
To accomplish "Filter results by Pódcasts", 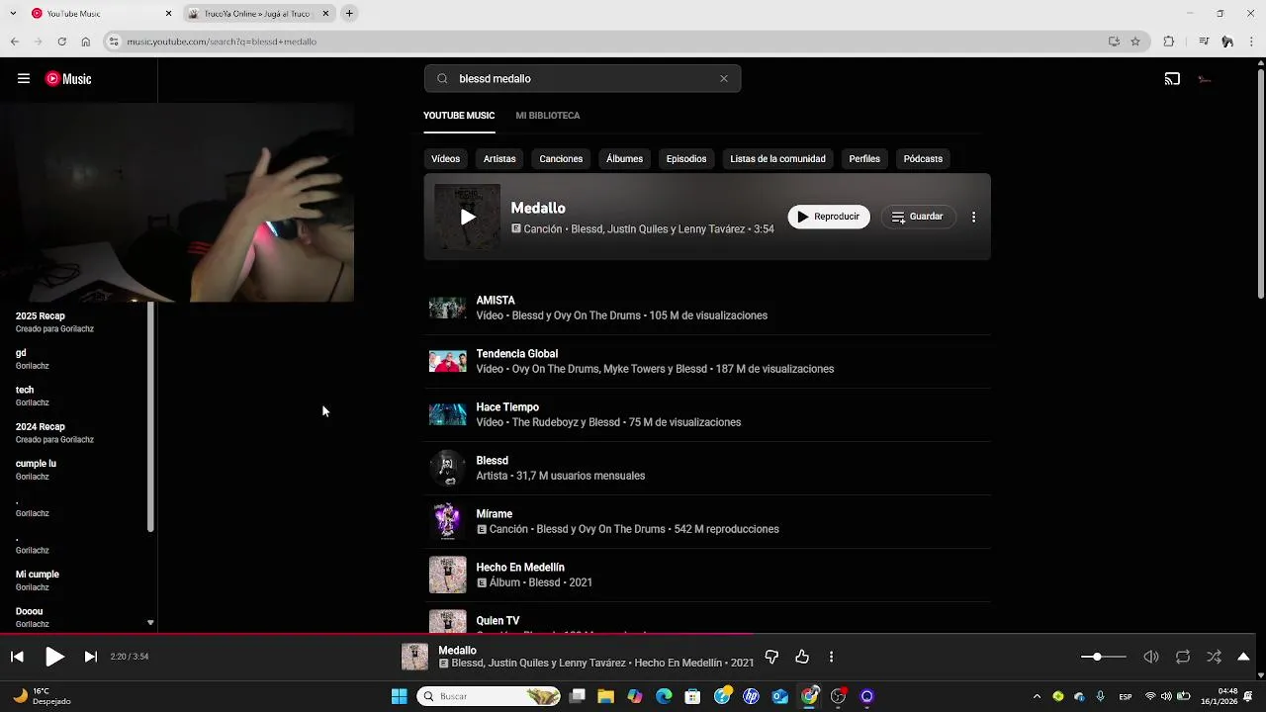I will 923,158.
